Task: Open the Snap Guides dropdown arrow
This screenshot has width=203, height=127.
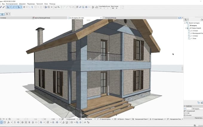Action: point(16,7)
